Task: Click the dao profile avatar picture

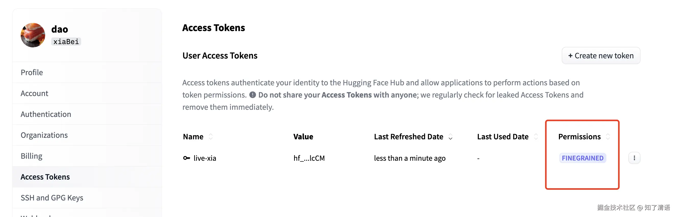Action: [x=33, y=35]
